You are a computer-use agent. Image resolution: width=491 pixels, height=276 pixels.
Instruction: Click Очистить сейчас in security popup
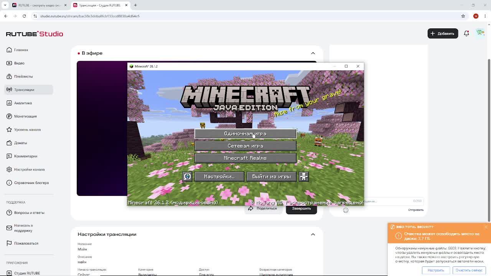coord(469,270)
